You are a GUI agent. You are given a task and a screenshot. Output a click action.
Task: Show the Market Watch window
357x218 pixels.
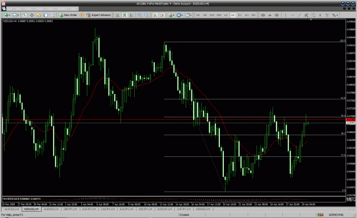(25, 15)
